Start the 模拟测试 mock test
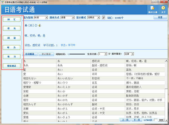The height and width of the screenshot is (125, 169). tap(12, 66)
